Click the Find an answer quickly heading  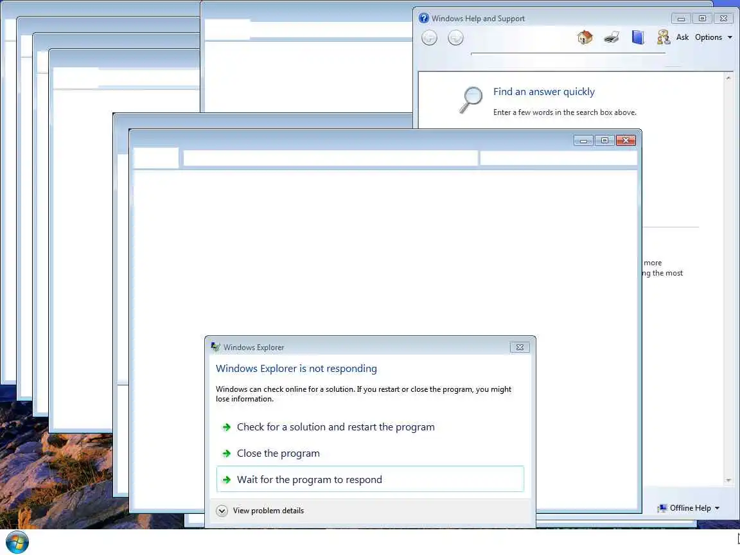click(543, 92)
